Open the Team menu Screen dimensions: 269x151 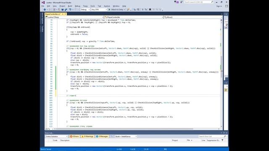[85, 6]
